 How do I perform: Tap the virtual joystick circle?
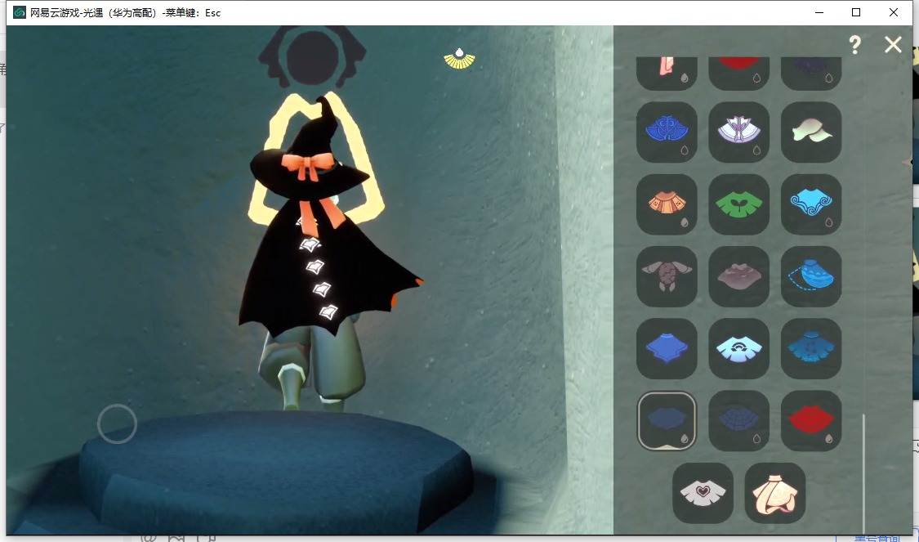point(117,424)
